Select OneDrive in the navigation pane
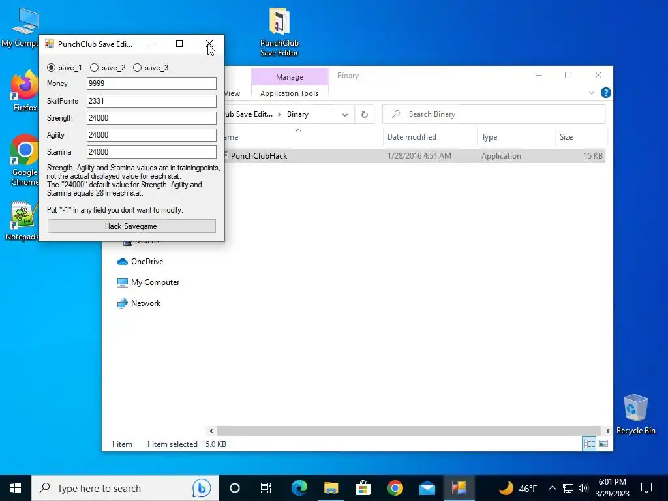Image resolution: width=668 pixels, height=501 pixels. [x=141, y=262]
